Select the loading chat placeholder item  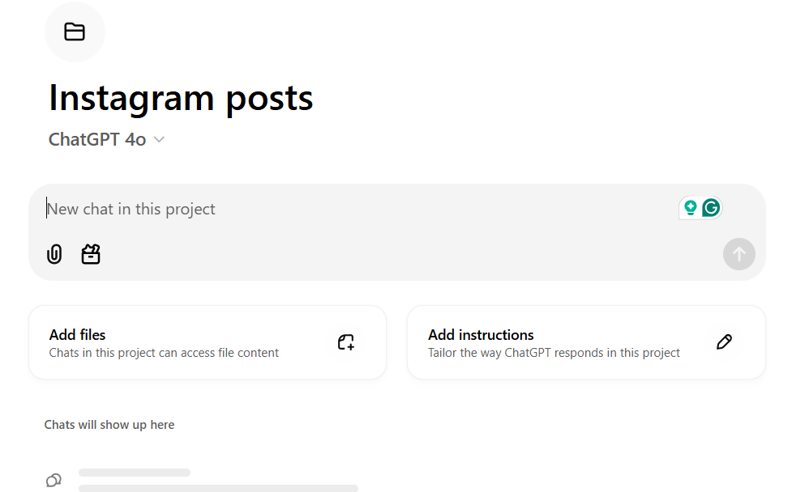tap(203, 479)
